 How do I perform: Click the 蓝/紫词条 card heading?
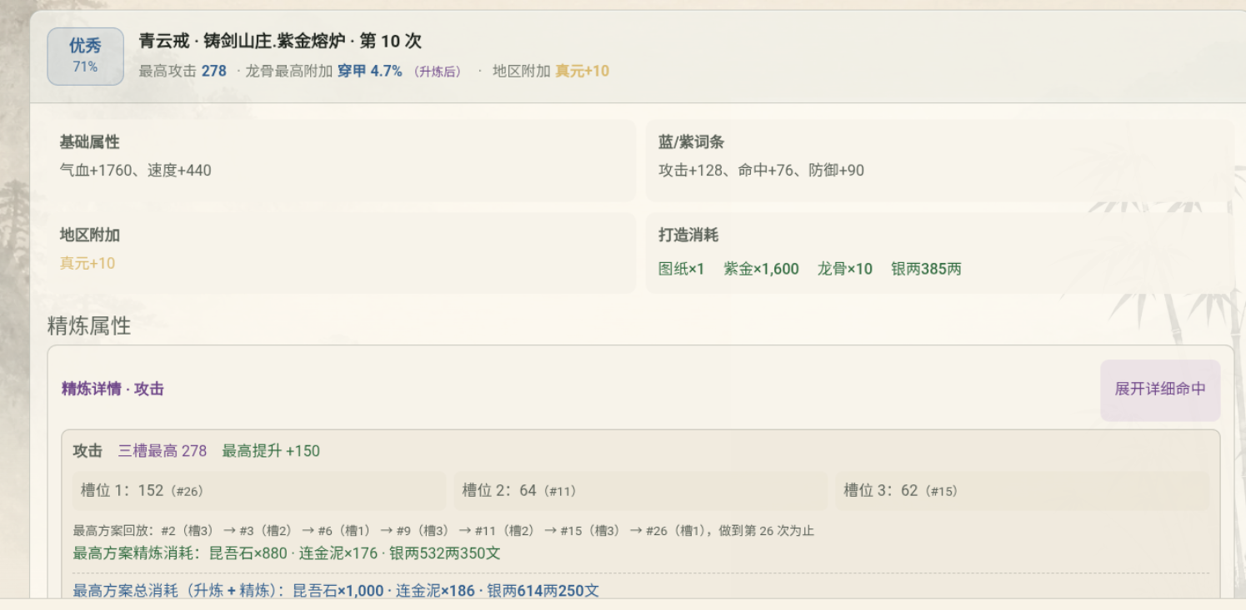tap(691, 142)
